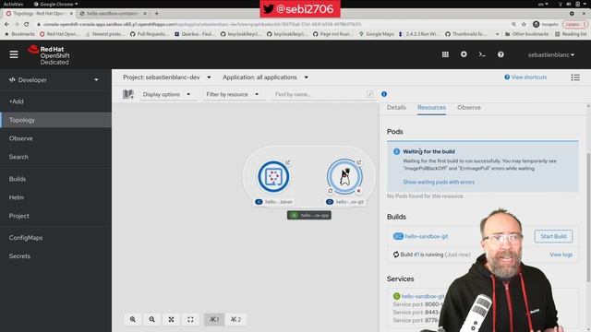The image size is (591, 332).
Task: Open URL decorator on Java node
Action: [359, 162]
